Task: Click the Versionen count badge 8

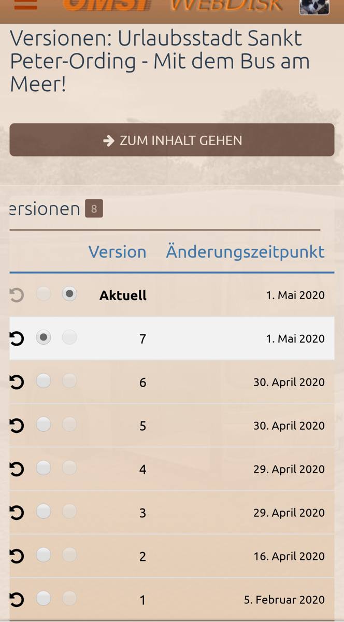Action: click(94, 209)
